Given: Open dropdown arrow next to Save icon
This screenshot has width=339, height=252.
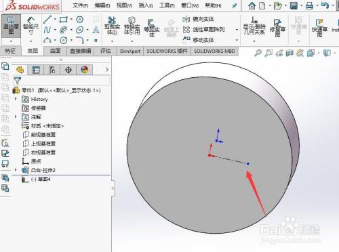Looking at the screenshot, I should tap(302, 5).
